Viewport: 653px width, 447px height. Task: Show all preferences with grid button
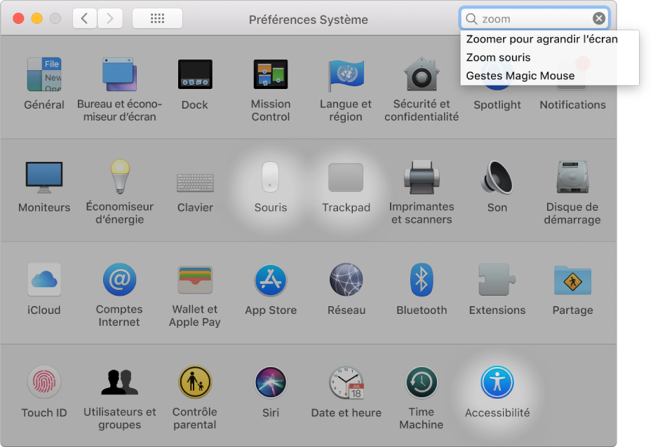pos(157,18)
